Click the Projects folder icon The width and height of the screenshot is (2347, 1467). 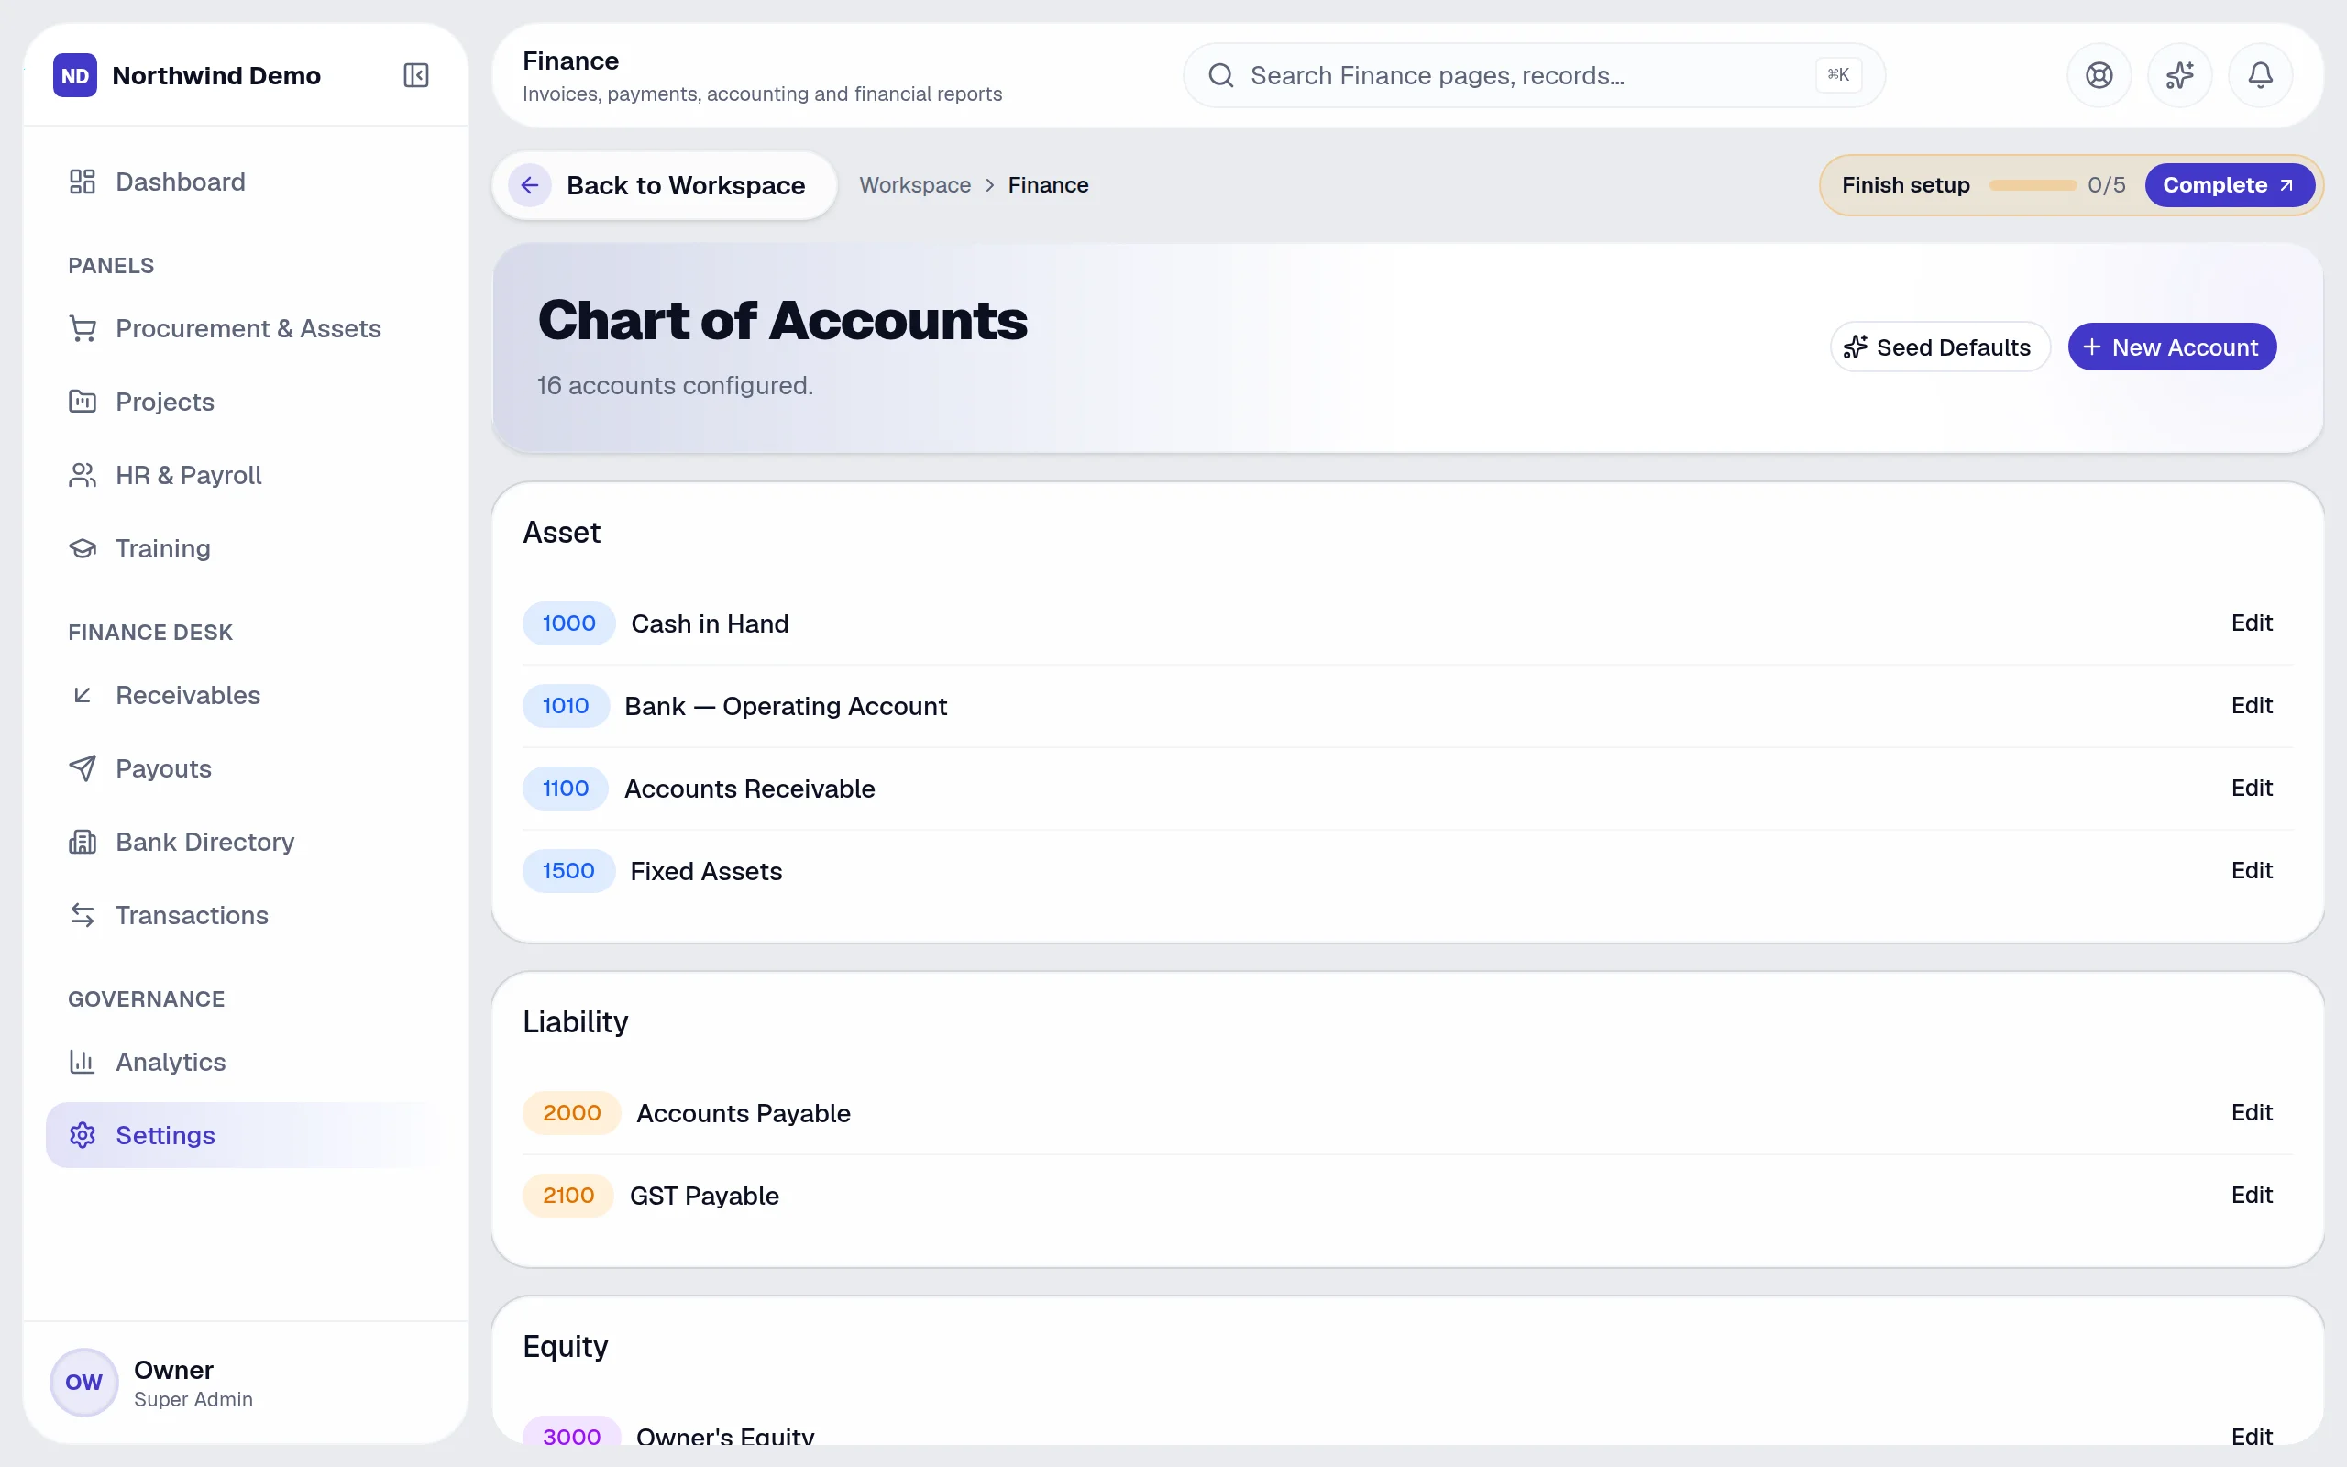83,402
